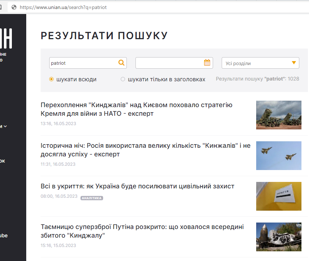Open the 'Усі розділи' sections dropdown
The width and height of the screenshot is (309, 261).
pos(260,63)
